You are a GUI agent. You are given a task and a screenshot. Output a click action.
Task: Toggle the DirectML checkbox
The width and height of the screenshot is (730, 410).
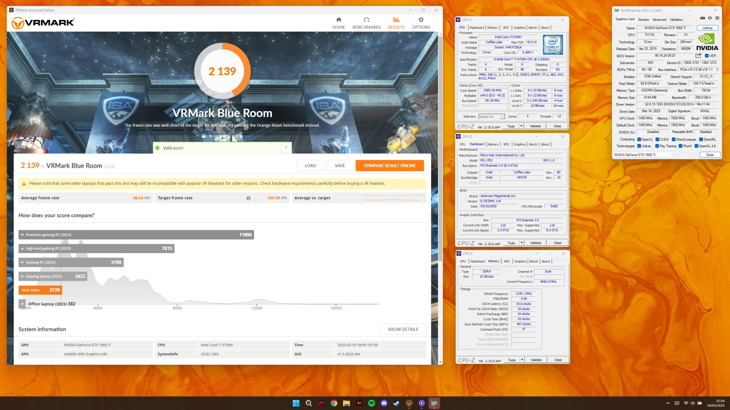(701, 139)
